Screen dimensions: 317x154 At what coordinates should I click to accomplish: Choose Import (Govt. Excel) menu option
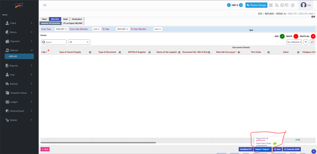pos(263,143)
